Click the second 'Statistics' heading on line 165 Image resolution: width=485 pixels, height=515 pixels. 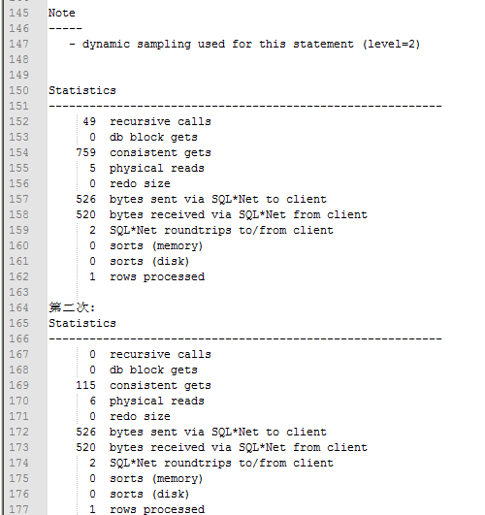point(82,323)
